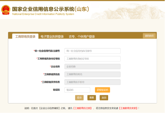Click the national emblem logo icon
Viewport: 165px width, 115px height.
click(x=6, y=10)
